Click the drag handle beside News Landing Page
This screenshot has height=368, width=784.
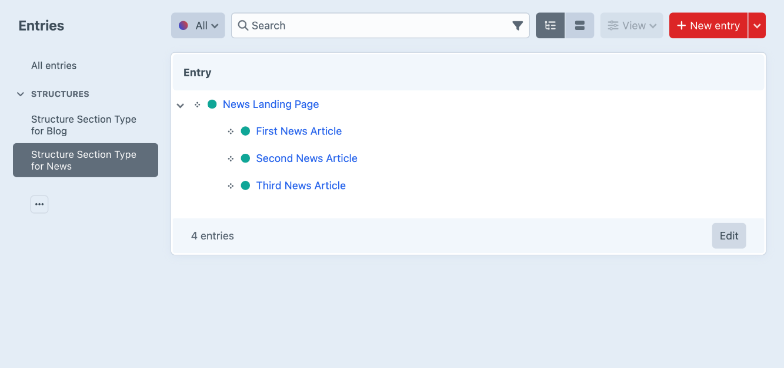[x=198, y=104]
